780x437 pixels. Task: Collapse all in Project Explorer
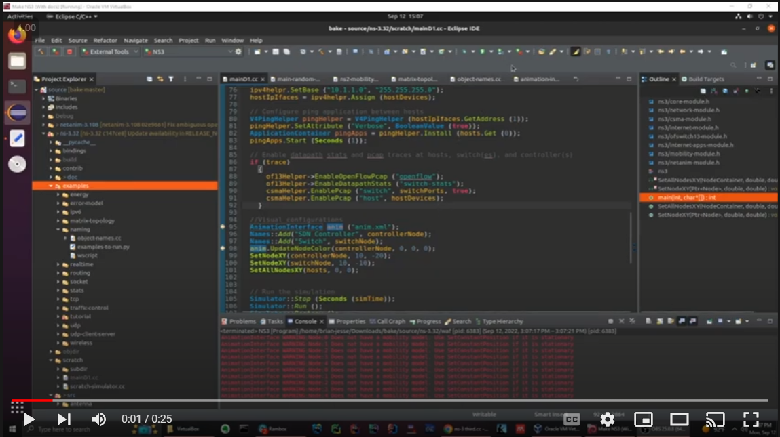point(149,79)
